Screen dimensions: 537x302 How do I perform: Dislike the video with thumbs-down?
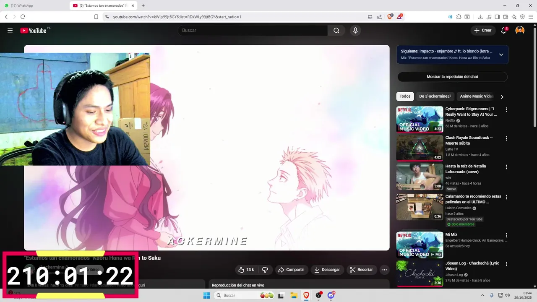[x=265, y=270]
